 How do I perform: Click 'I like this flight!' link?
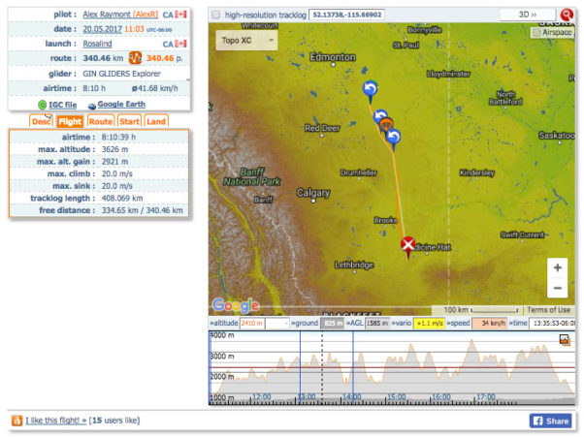tap(56, 421)
